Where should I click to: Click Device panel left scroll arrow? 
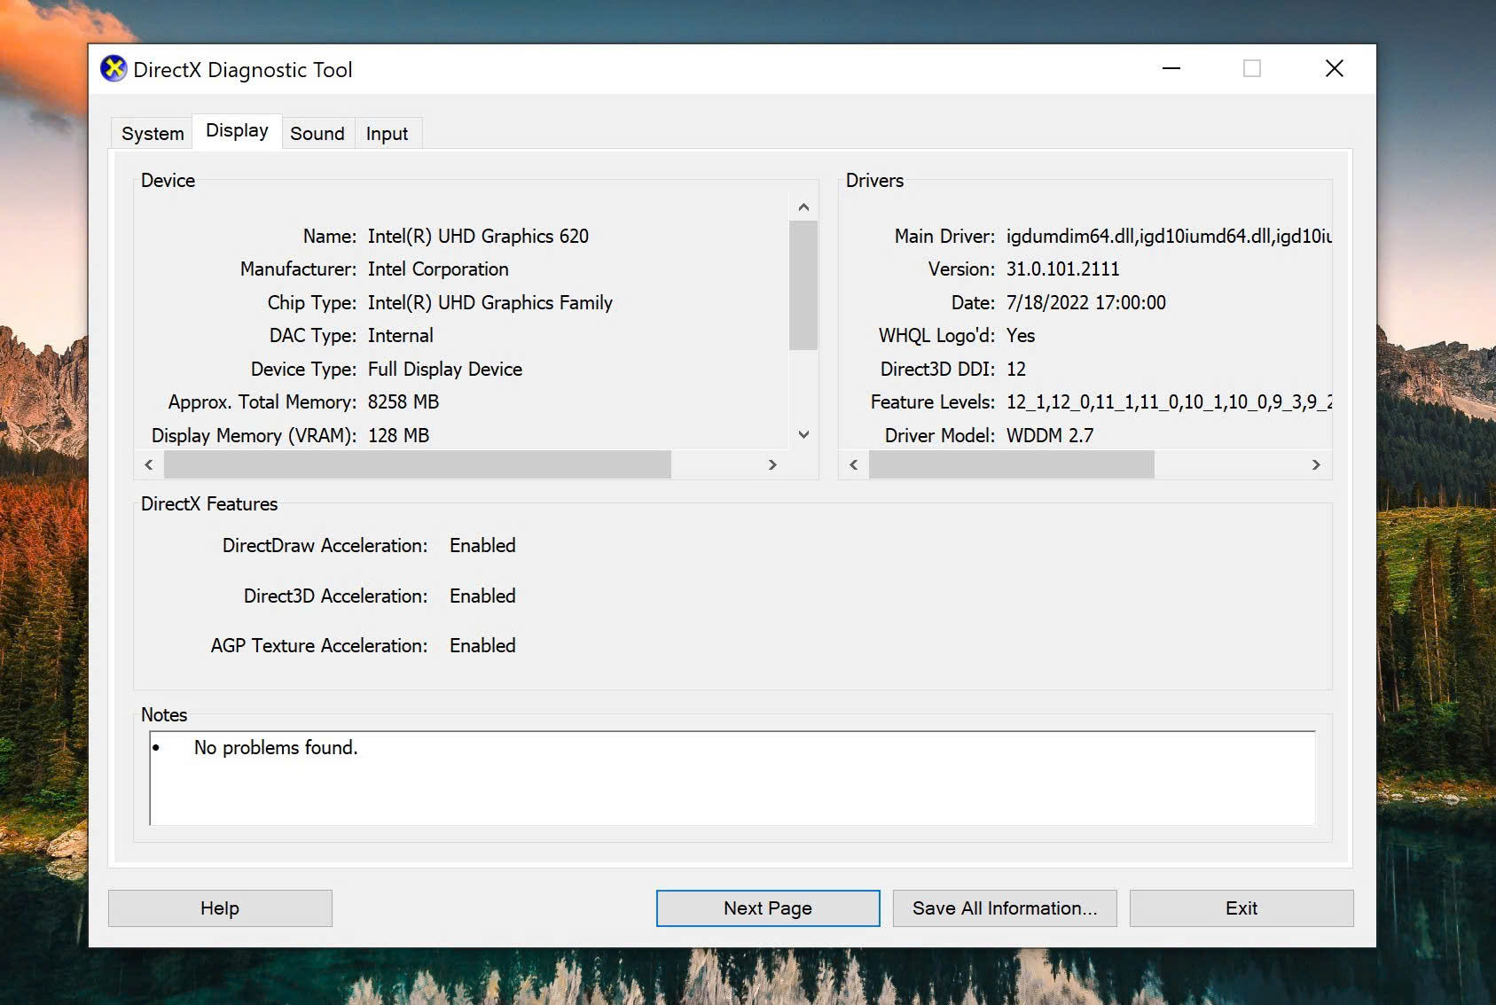149,464
